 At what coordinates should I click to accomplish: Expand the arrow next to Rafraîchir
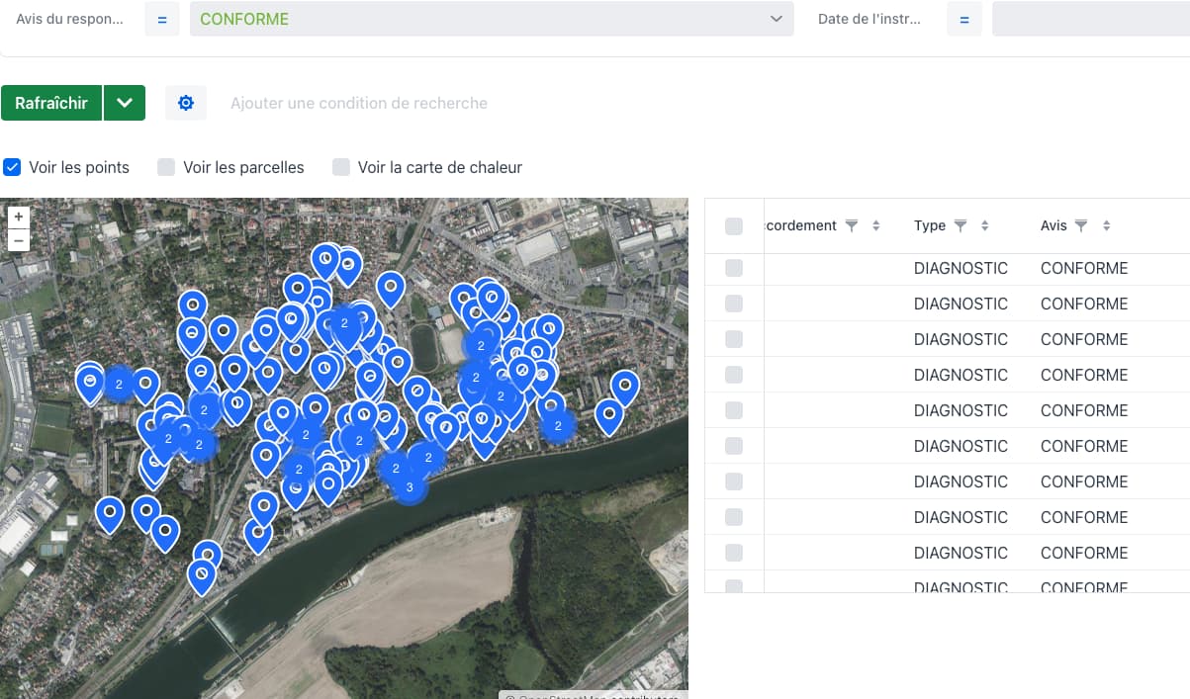125,103
